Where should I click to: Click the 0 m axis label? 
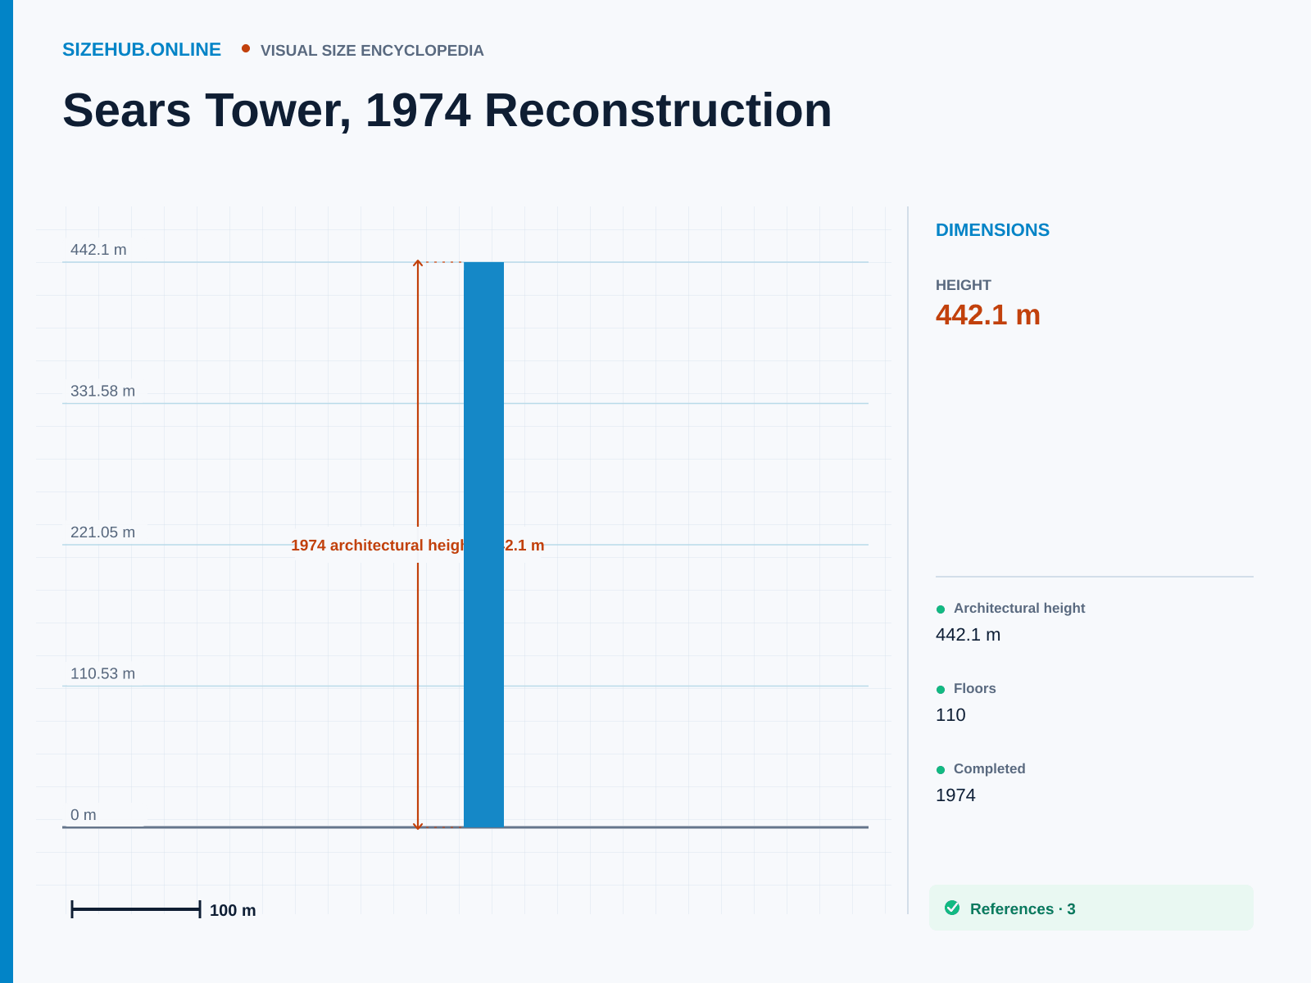tap(83, 815)
